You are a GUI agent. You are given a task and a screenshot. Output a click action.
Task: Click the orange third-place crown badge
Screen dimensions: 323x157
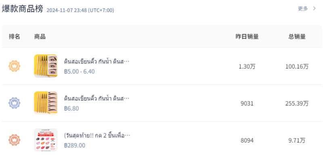[15, 140]
